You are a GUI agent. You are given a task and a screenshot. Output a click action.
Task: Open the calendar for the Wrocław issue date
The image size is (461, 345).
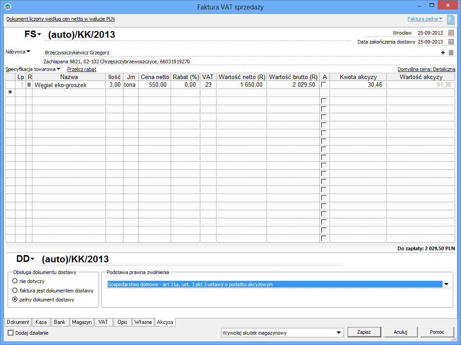pos(451,33)
